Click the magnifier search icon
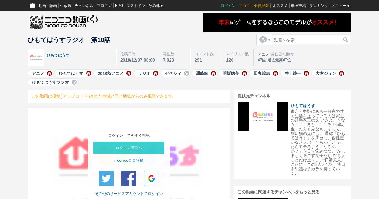 pos(346,40)
